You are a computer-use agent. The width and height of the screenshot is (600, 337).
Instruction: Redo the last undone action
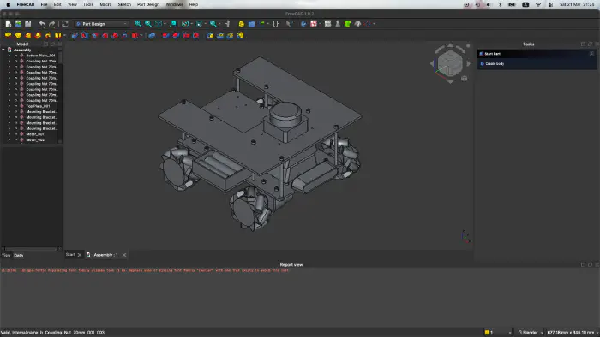coord(52,24)
